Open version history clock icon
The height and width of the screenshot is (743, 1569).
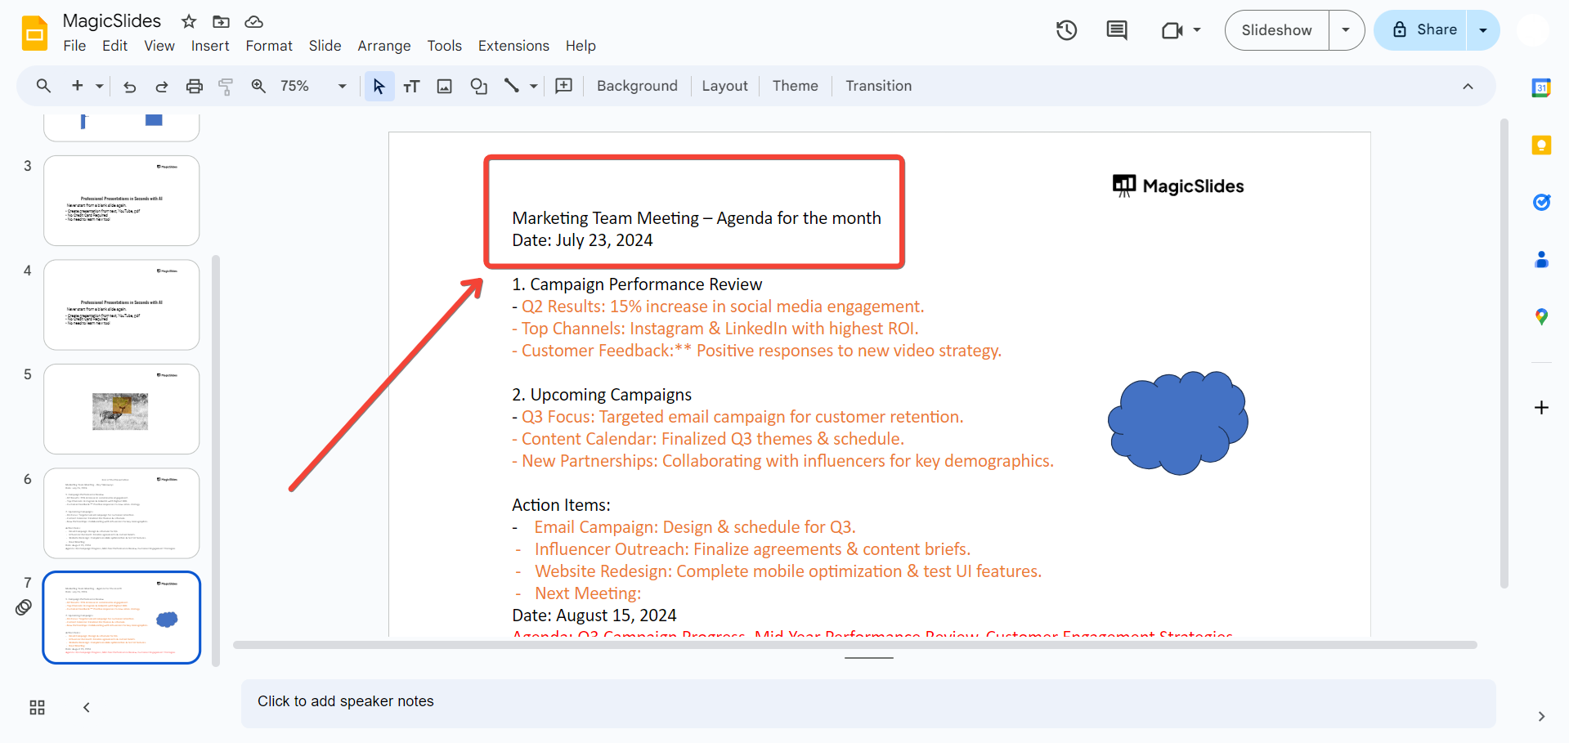1066,30
